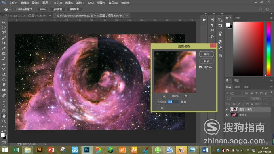Toggle the layer filter on/off switch
The height and width of the screenshot is (154, 274).
tap(271, 93)
